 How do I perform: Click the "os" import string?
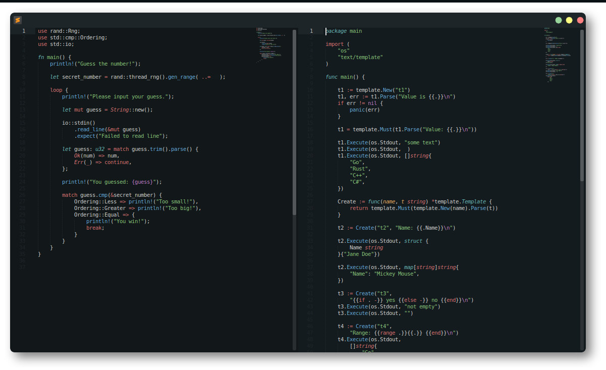click(344, 50)
